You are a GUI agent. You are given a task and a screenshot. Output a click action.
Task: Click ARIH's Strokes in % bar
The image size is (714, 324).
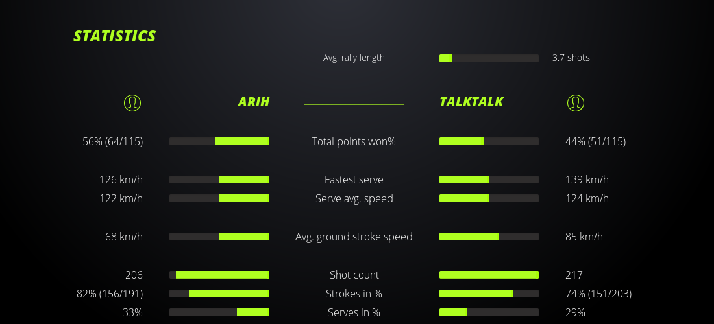[219, 294]
